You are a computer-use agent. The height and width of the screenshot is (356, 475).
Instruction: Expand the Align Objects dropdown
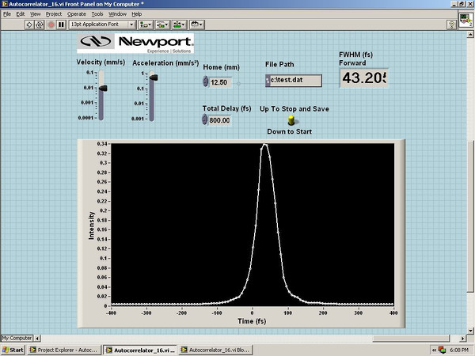pos(146,25)
